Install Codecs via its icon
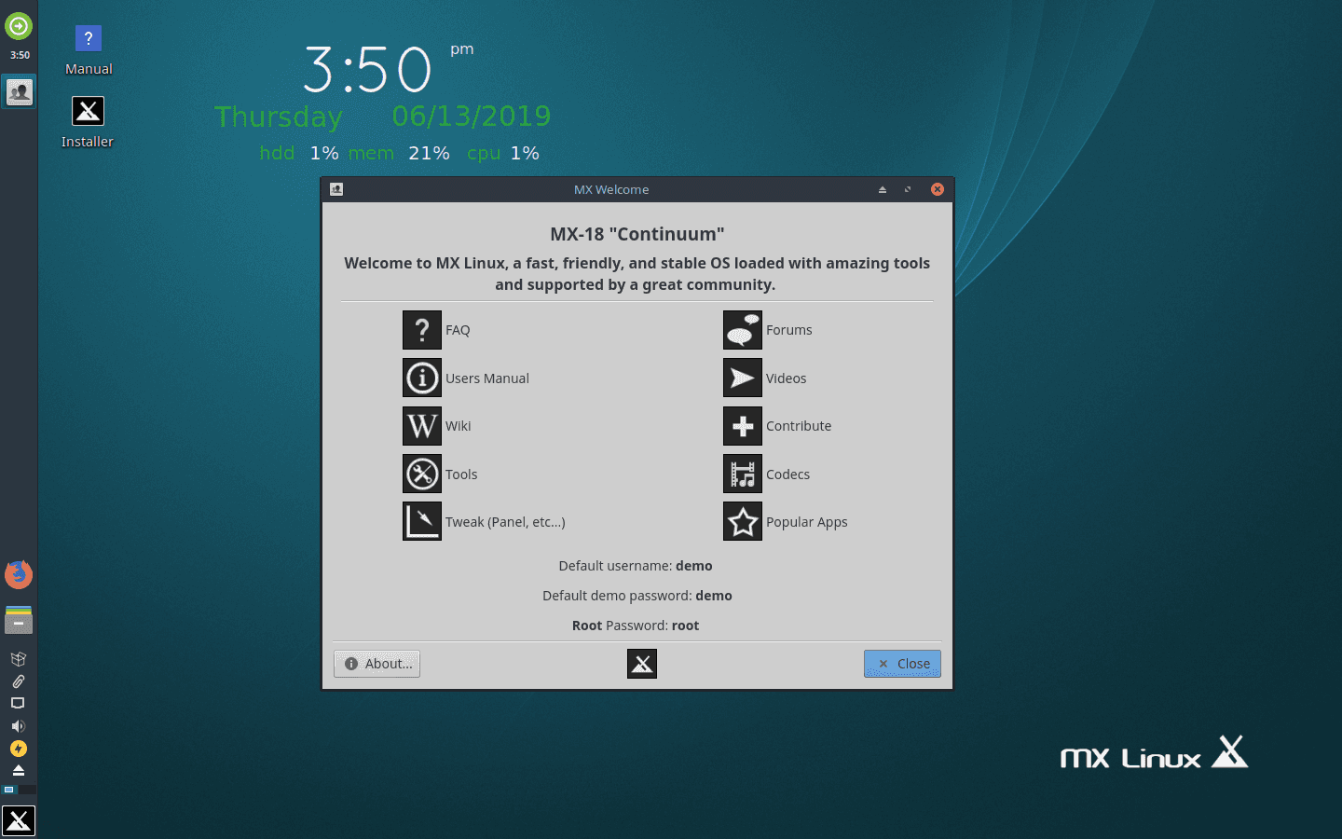The height and width of the screenshot is (839, 1342). [x=742, y=474]
